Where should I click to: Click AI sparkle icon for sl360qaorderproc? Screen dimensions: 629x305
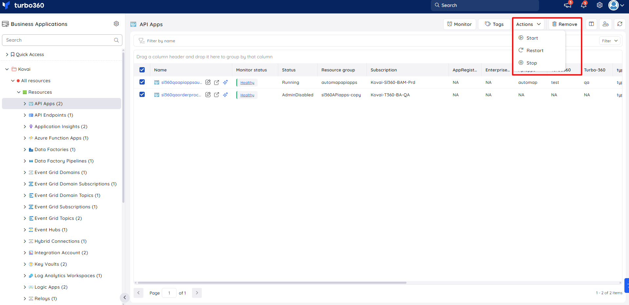225,95
